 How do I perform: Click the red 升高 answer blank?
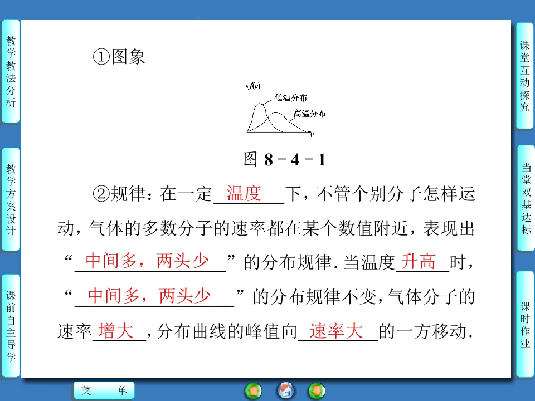(x=421, y=262)
